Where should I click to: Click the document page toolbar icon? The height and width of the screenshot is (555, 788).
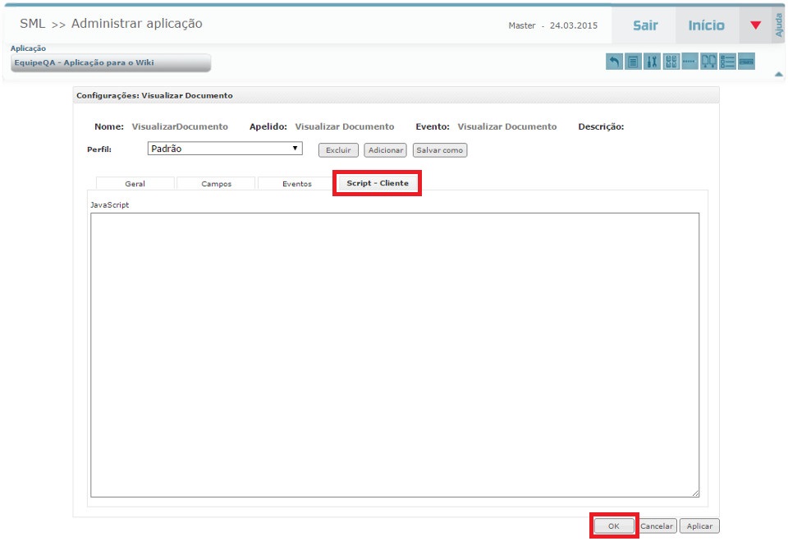point(633,62)
